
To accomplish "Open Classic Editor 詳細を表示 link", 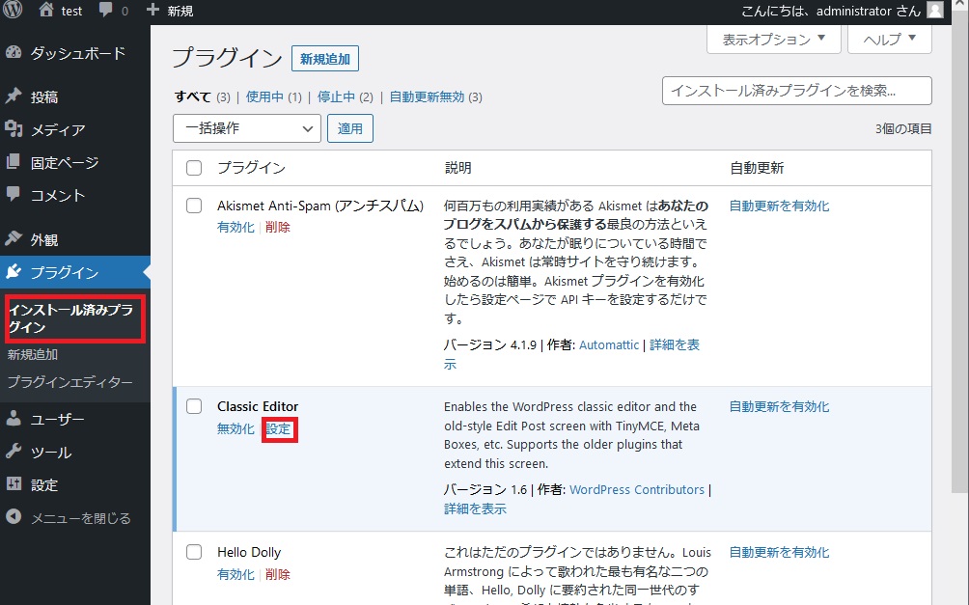I will coord(475,509).
